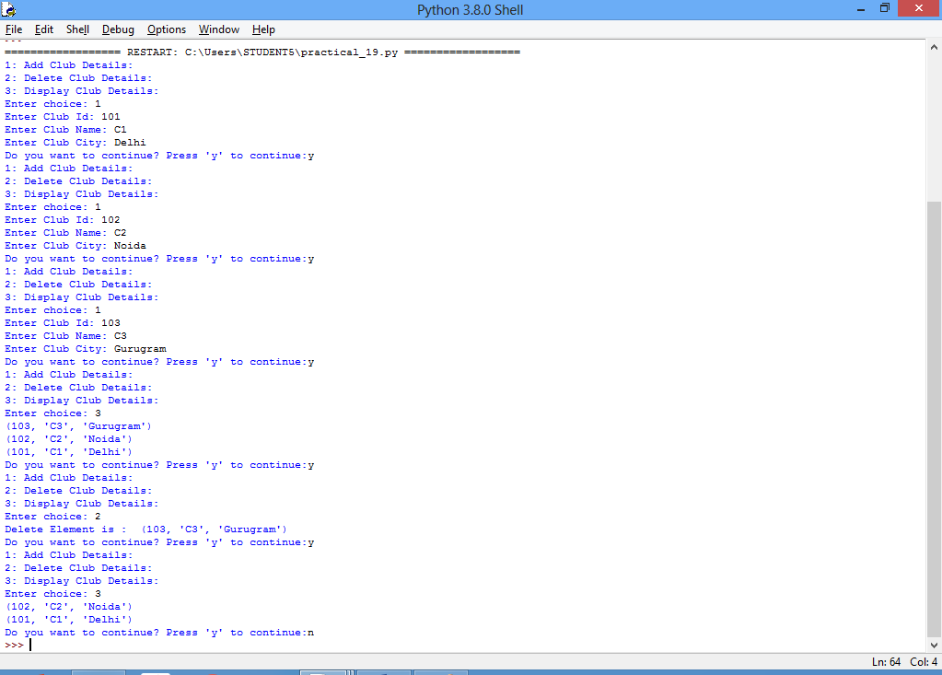Open the Help menu

263,29
